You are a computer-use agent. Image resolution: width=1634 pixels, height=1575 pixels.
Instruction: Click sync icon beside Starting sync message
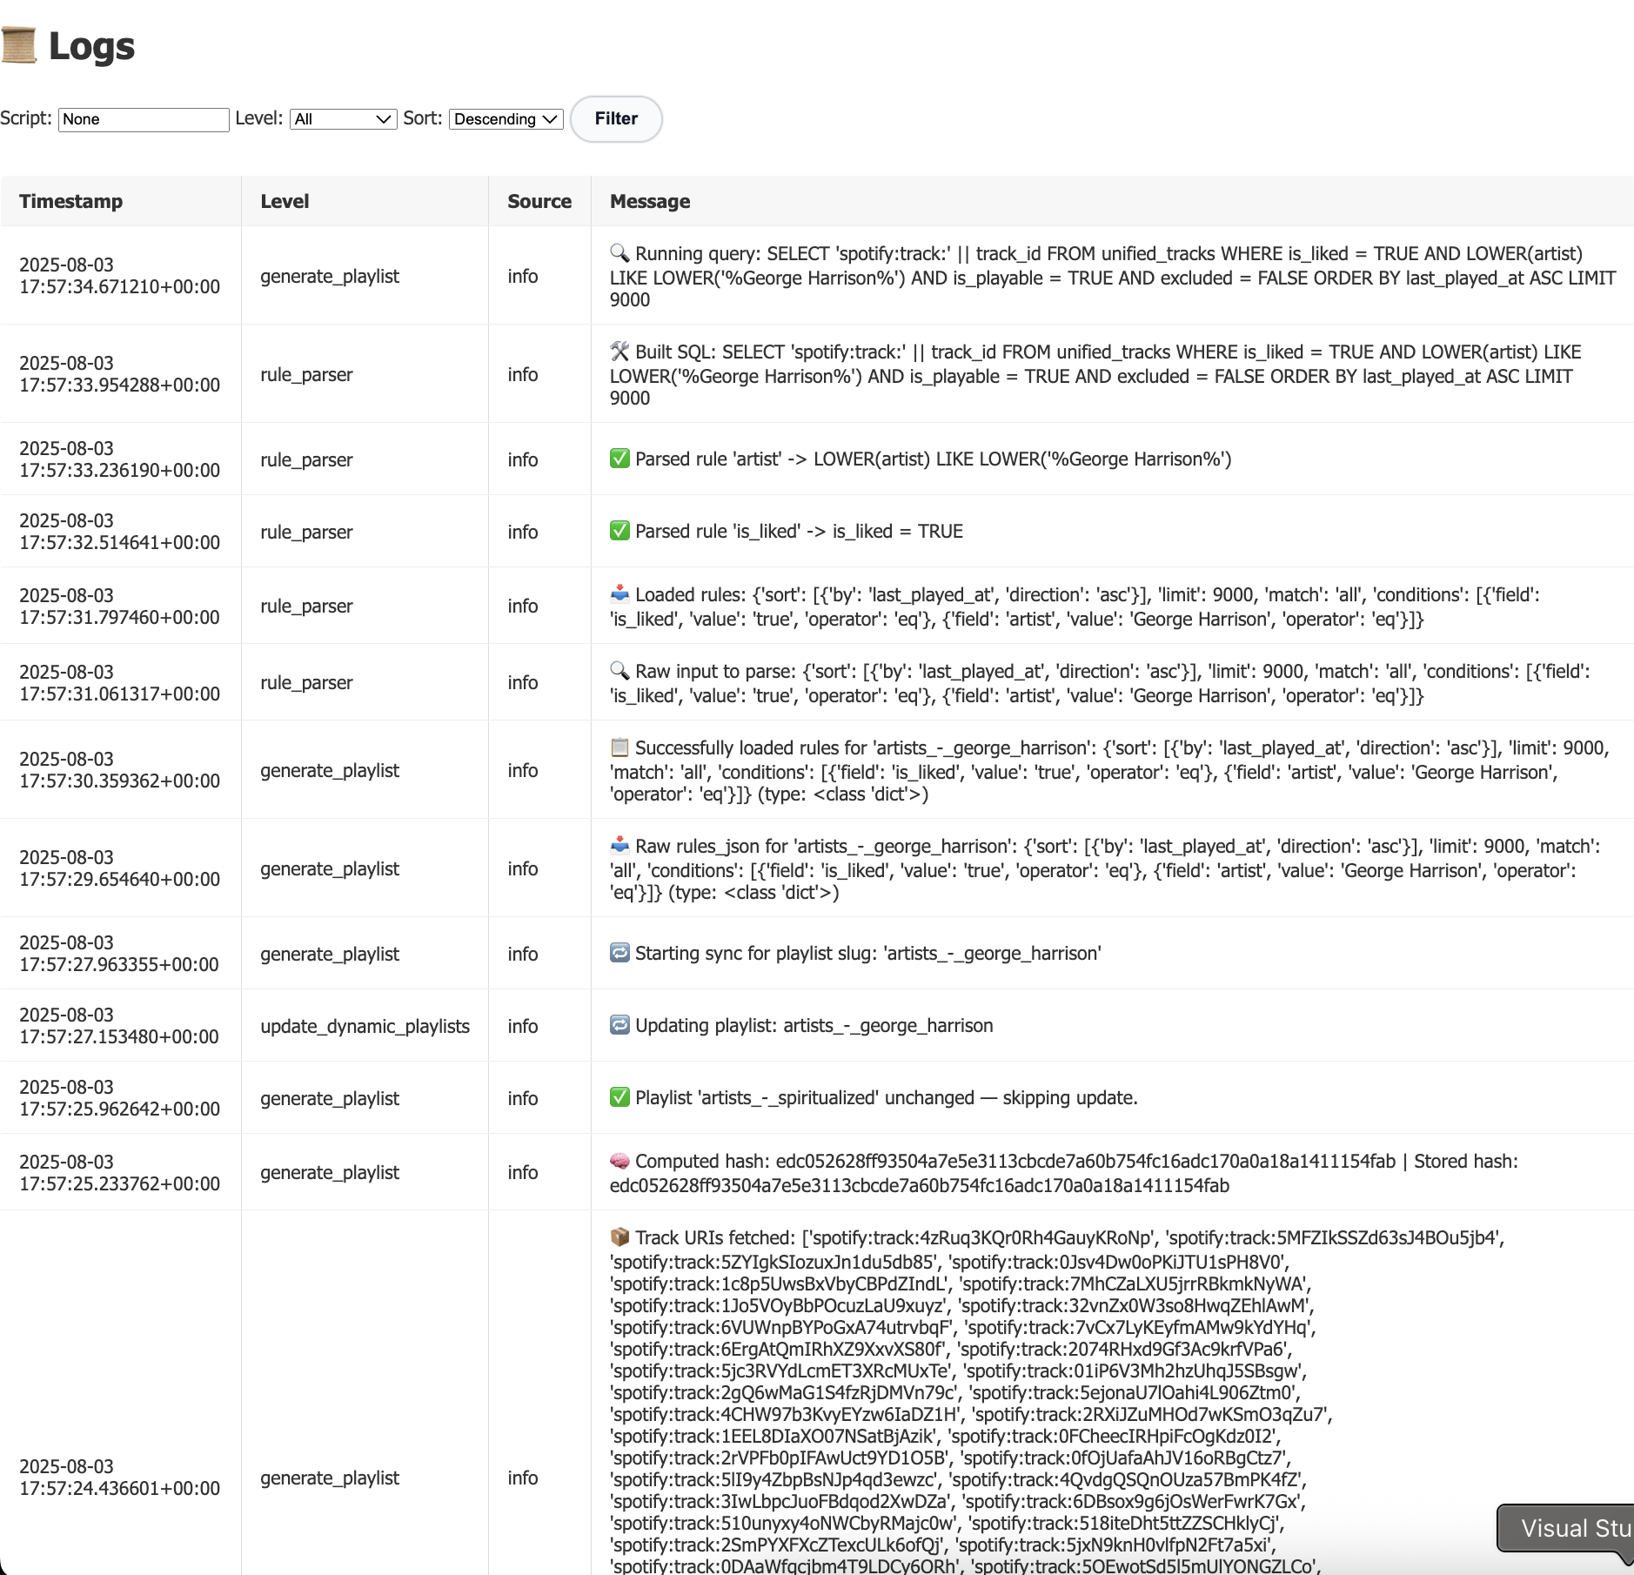click(619, 953)
